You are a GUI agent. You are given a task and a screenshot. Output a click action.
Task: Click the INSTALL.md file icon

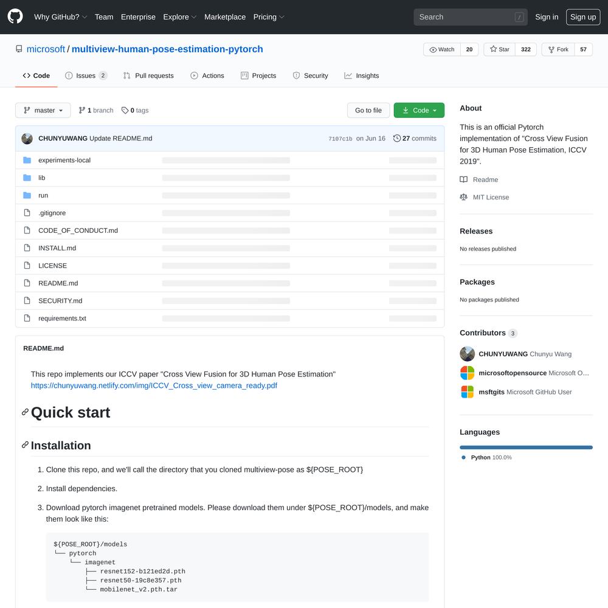pos(27,248)
